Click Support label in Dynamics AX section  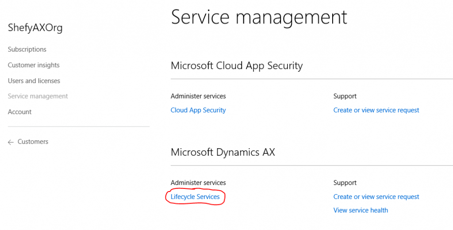(345, 183)
